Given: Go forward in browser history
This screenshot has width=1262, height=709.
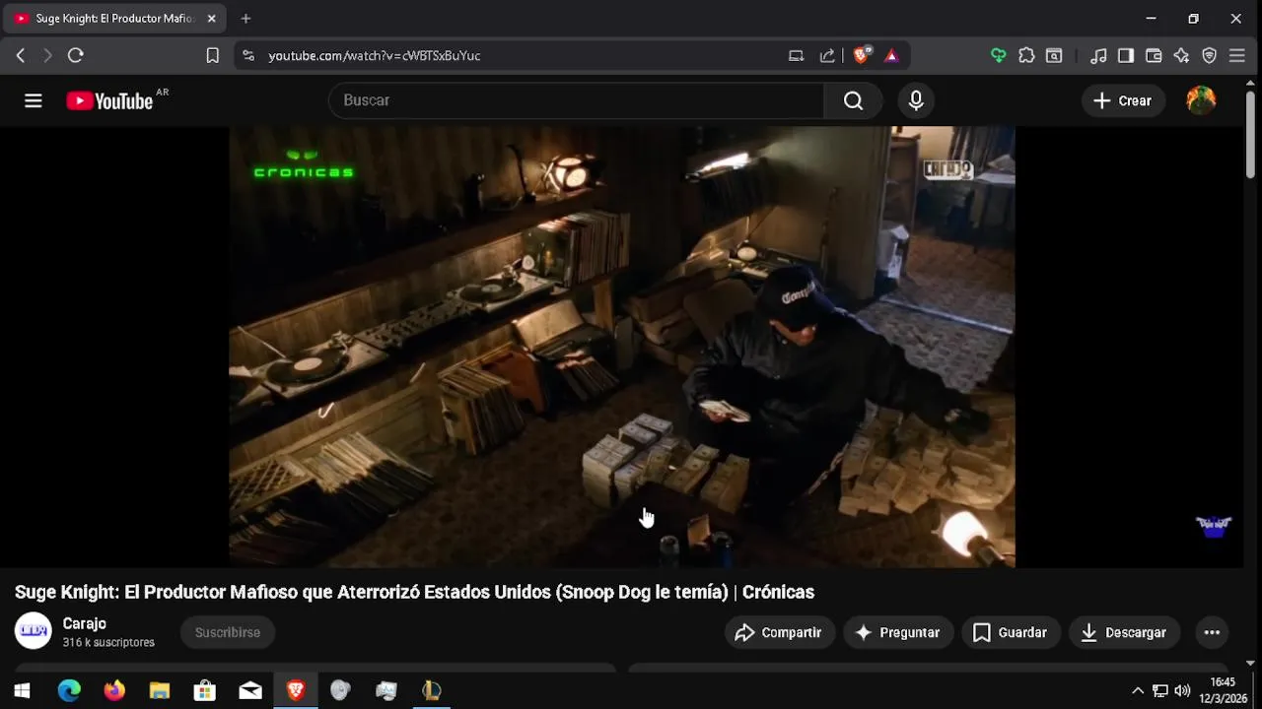Looking at the screenshot, I should point(47,55).
